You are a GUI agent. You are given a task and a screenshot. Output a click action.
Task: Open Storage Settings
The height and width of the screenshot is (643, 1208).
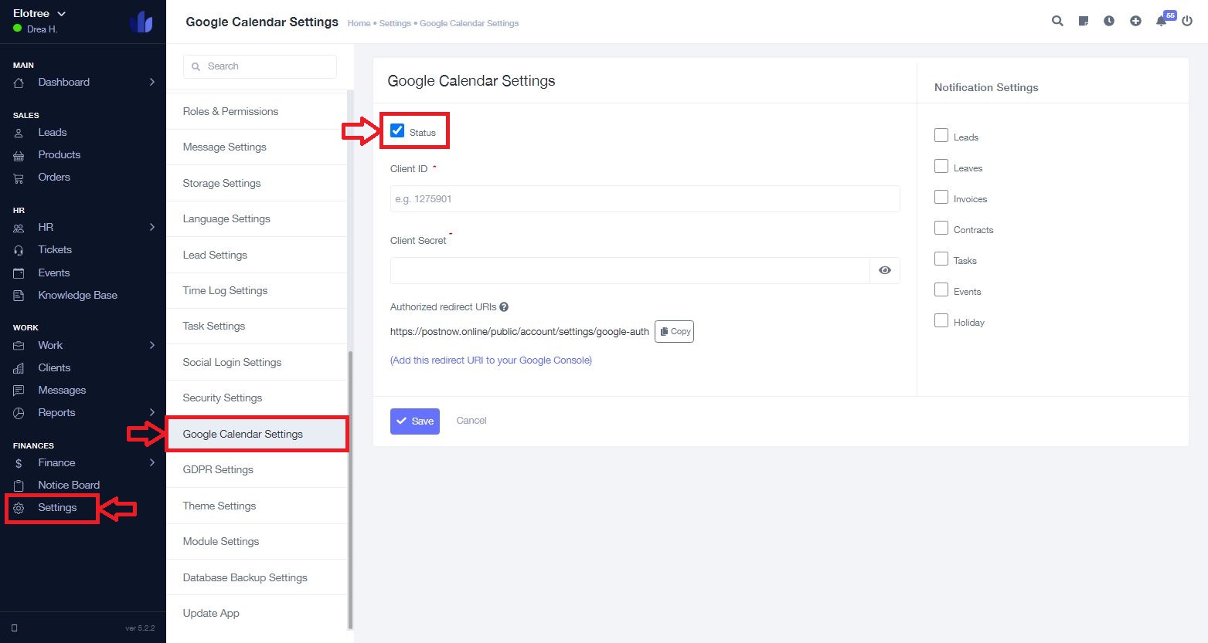[257, 183]
